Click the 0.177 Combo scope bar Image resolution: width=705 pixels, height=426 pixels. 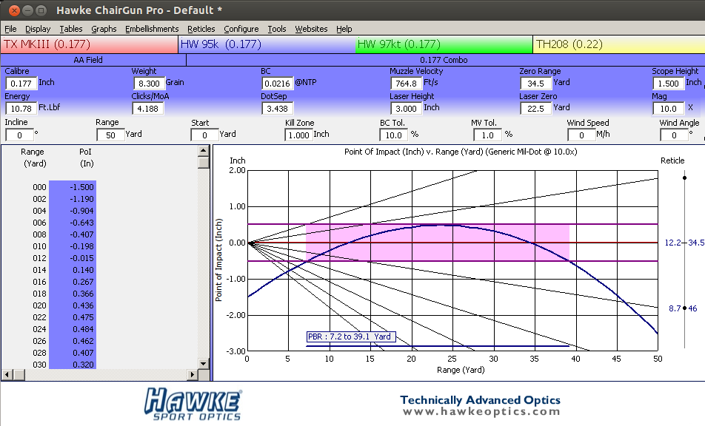tap(446, 60)
